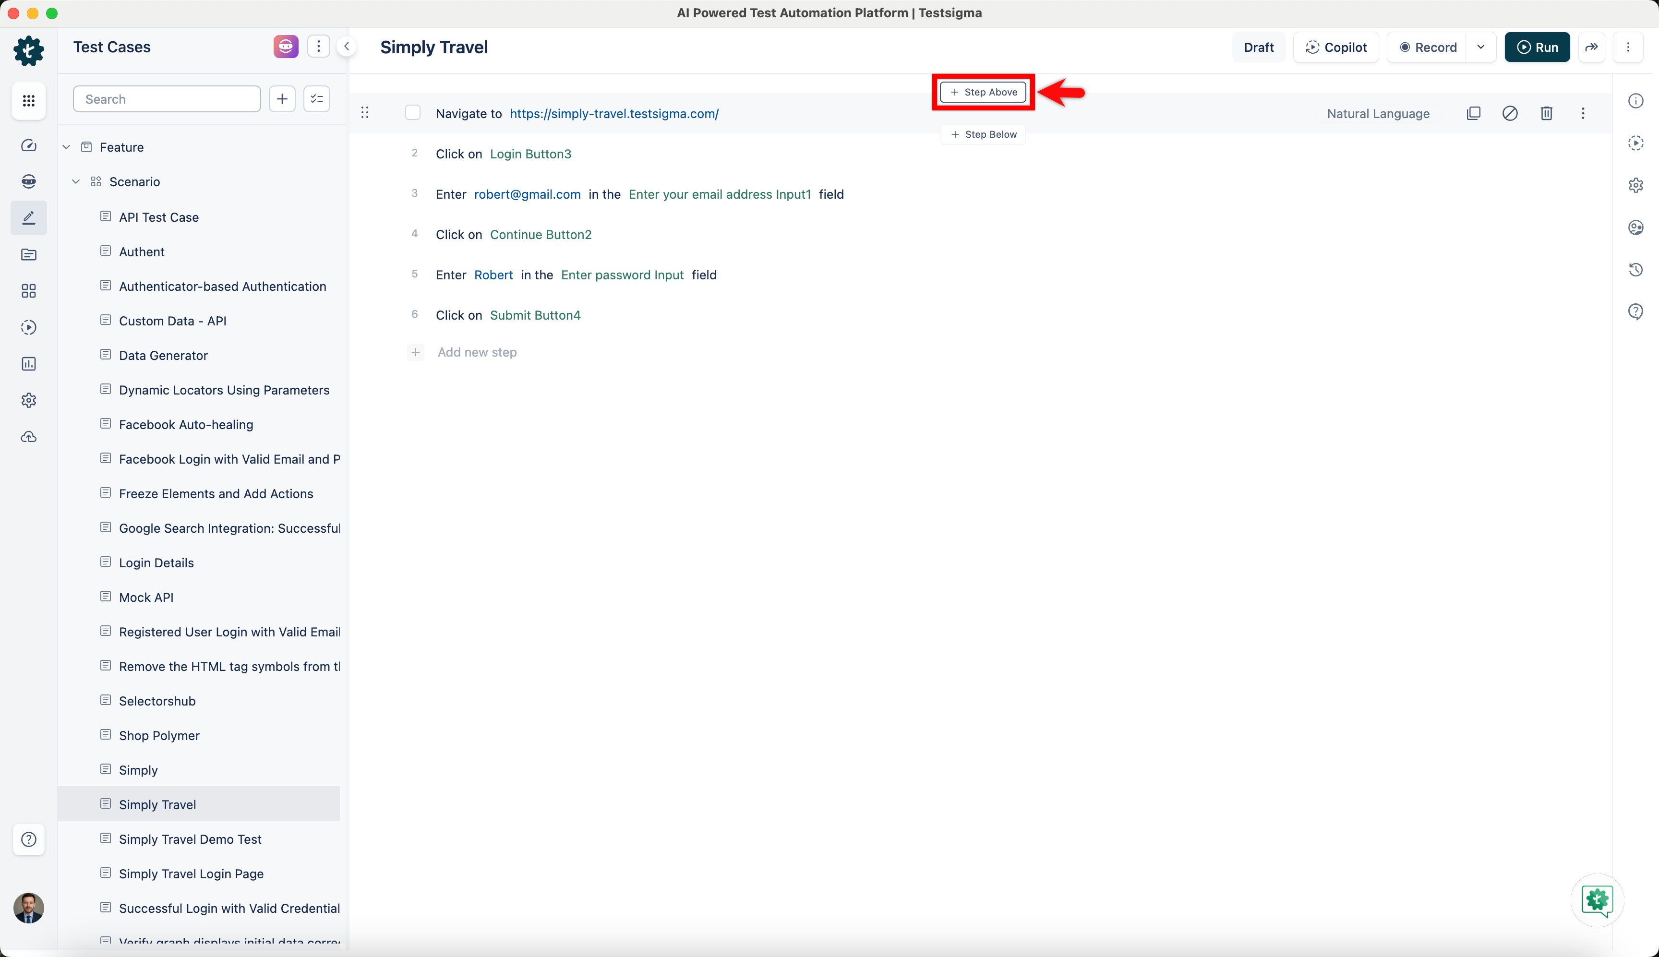Click the Search test cases field
The image size is (1659, 957).
(167, 99)
